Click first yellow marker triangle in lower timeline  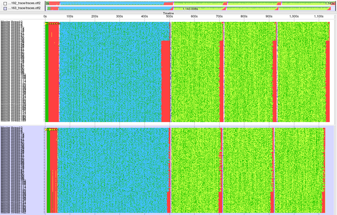[46, 129]
